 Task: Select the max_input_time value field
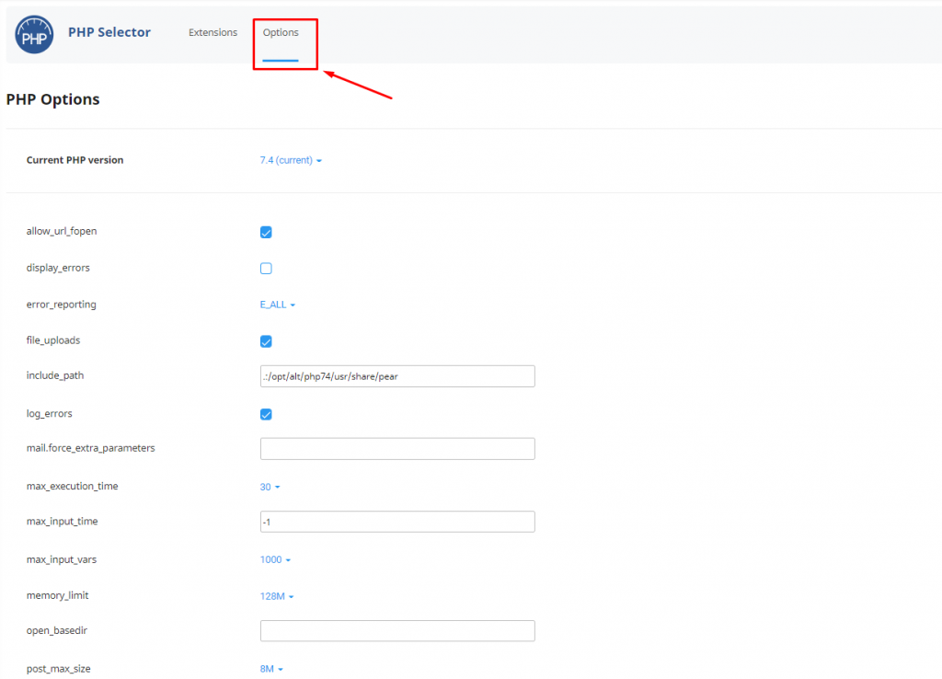coord(397,521)
